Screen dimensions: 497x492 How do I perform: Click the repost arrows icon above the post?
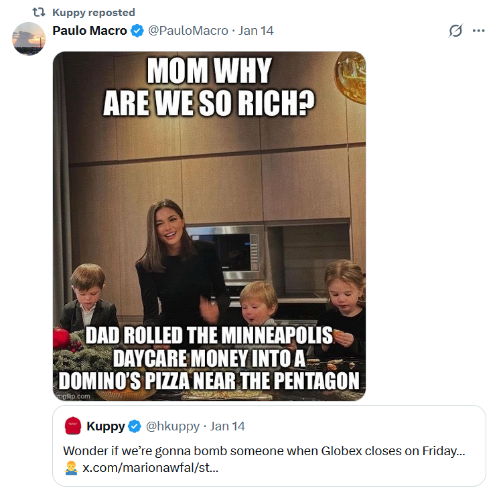coord(38,12)
